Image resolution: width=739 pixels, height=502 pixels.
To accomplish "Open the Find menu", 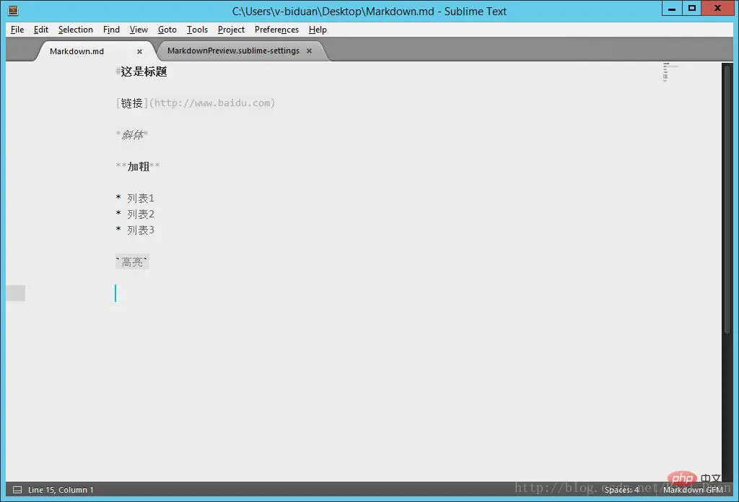I will pyautogui.click(x=111, y=30).
